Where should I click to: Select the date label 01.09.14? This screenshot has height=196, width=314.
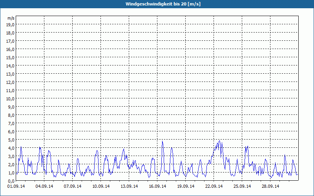16,186
